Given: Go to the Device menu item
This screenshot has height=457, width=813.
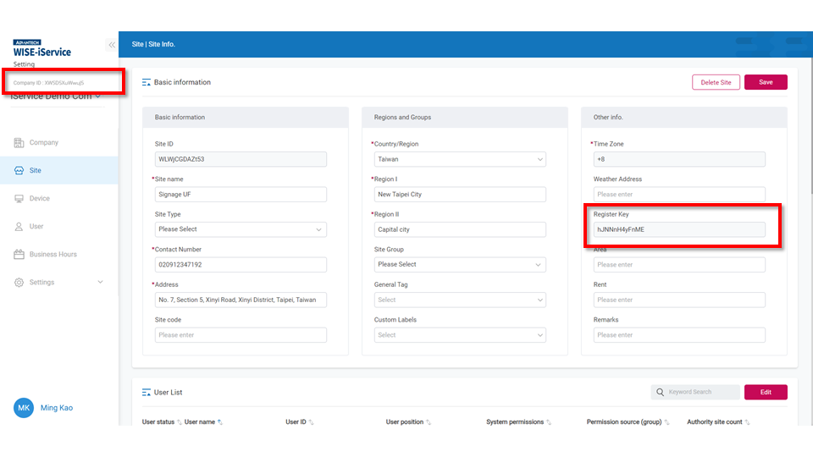Looking at the screenshot, I should tap(40, 199).
